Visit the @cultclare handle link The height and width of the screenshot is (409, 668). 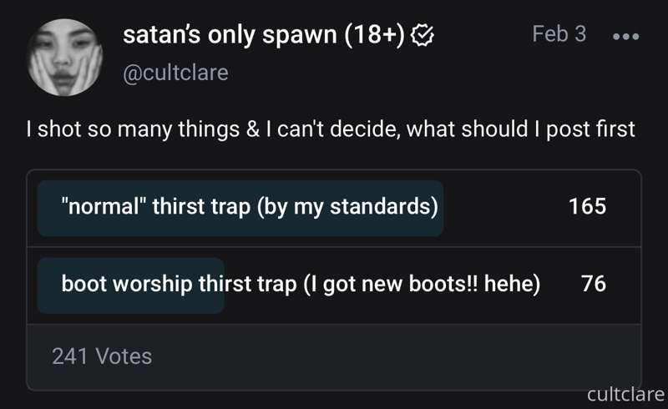click(175, 73)
